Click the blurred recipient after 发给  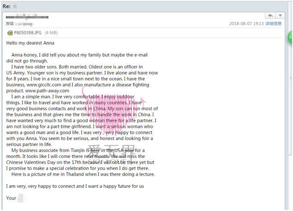click(x=24, y=23)
